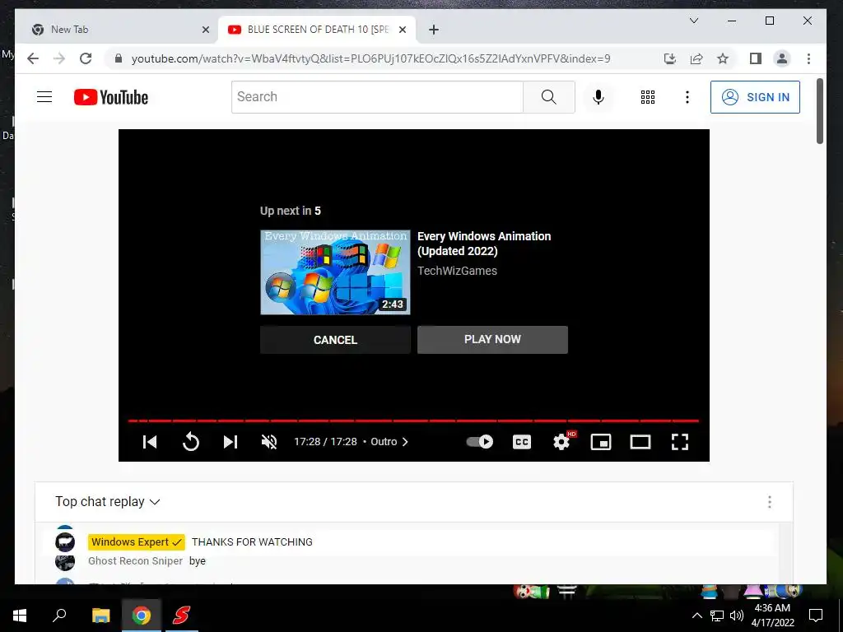This screenshot has height=632, width=843.
Task: Skip to previous video in playlist
Action: [x=150, y=442]
